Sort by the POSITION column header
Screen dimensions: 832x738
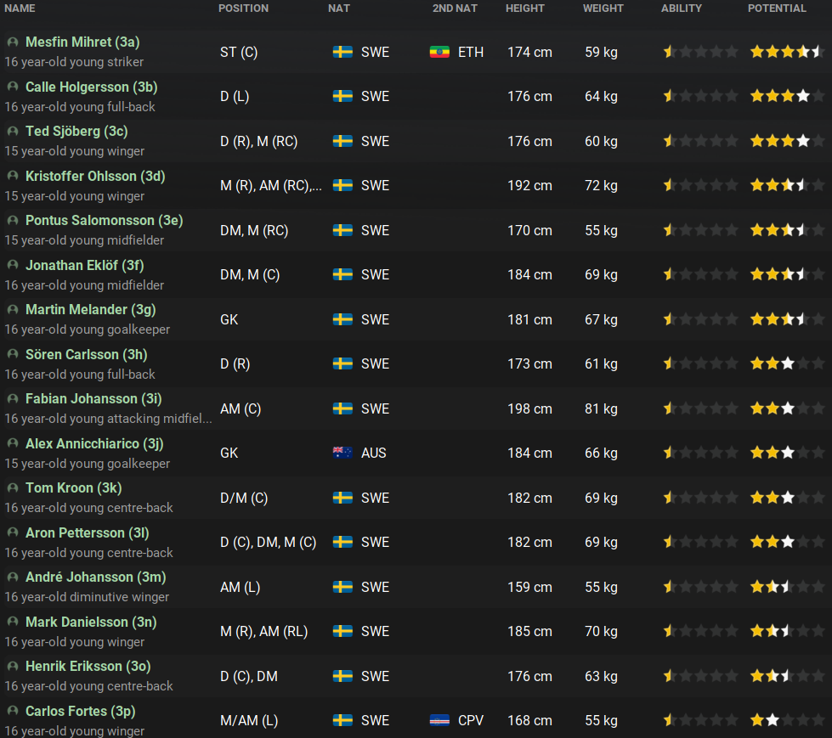(x=244, y=8)
